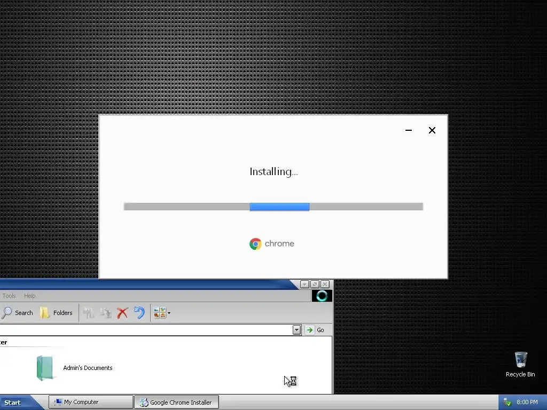
Task: Click the Copy To toolbar icon
Action: tap(106, 313)
